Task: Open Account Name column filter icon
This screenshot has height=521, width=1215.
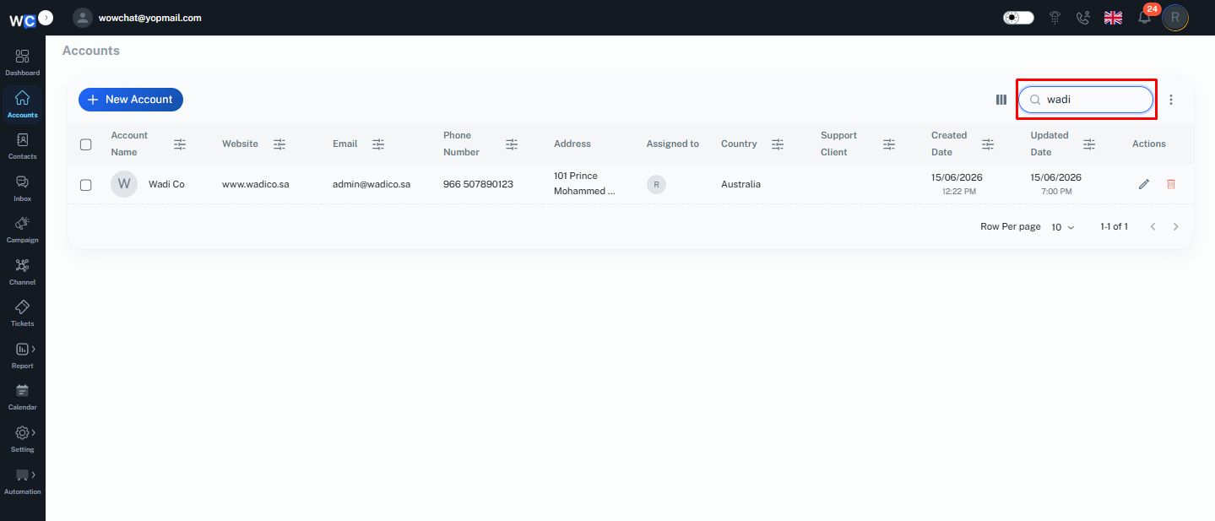Action: (180, 144)
